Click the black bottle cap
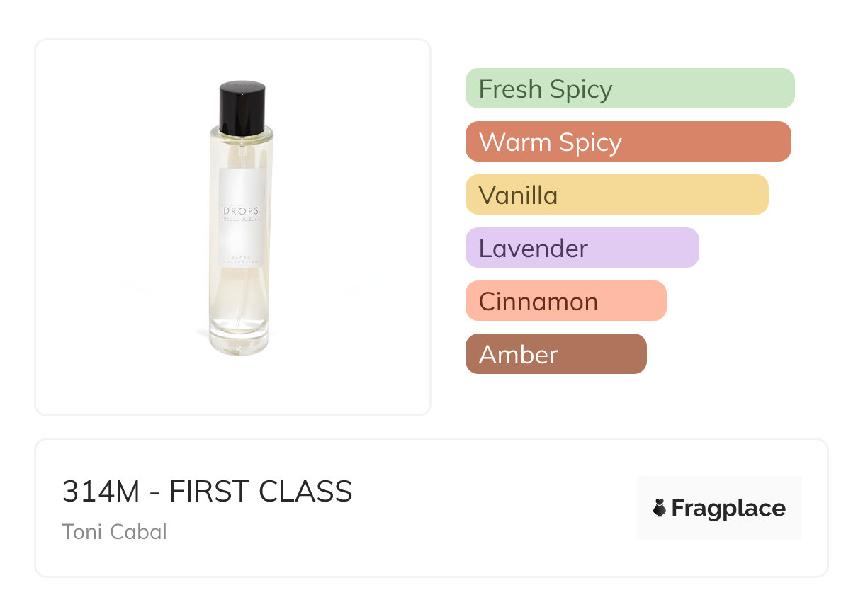The height and width of the screenshot is (612, 863). pyautogui.click(x=242, y=108)
